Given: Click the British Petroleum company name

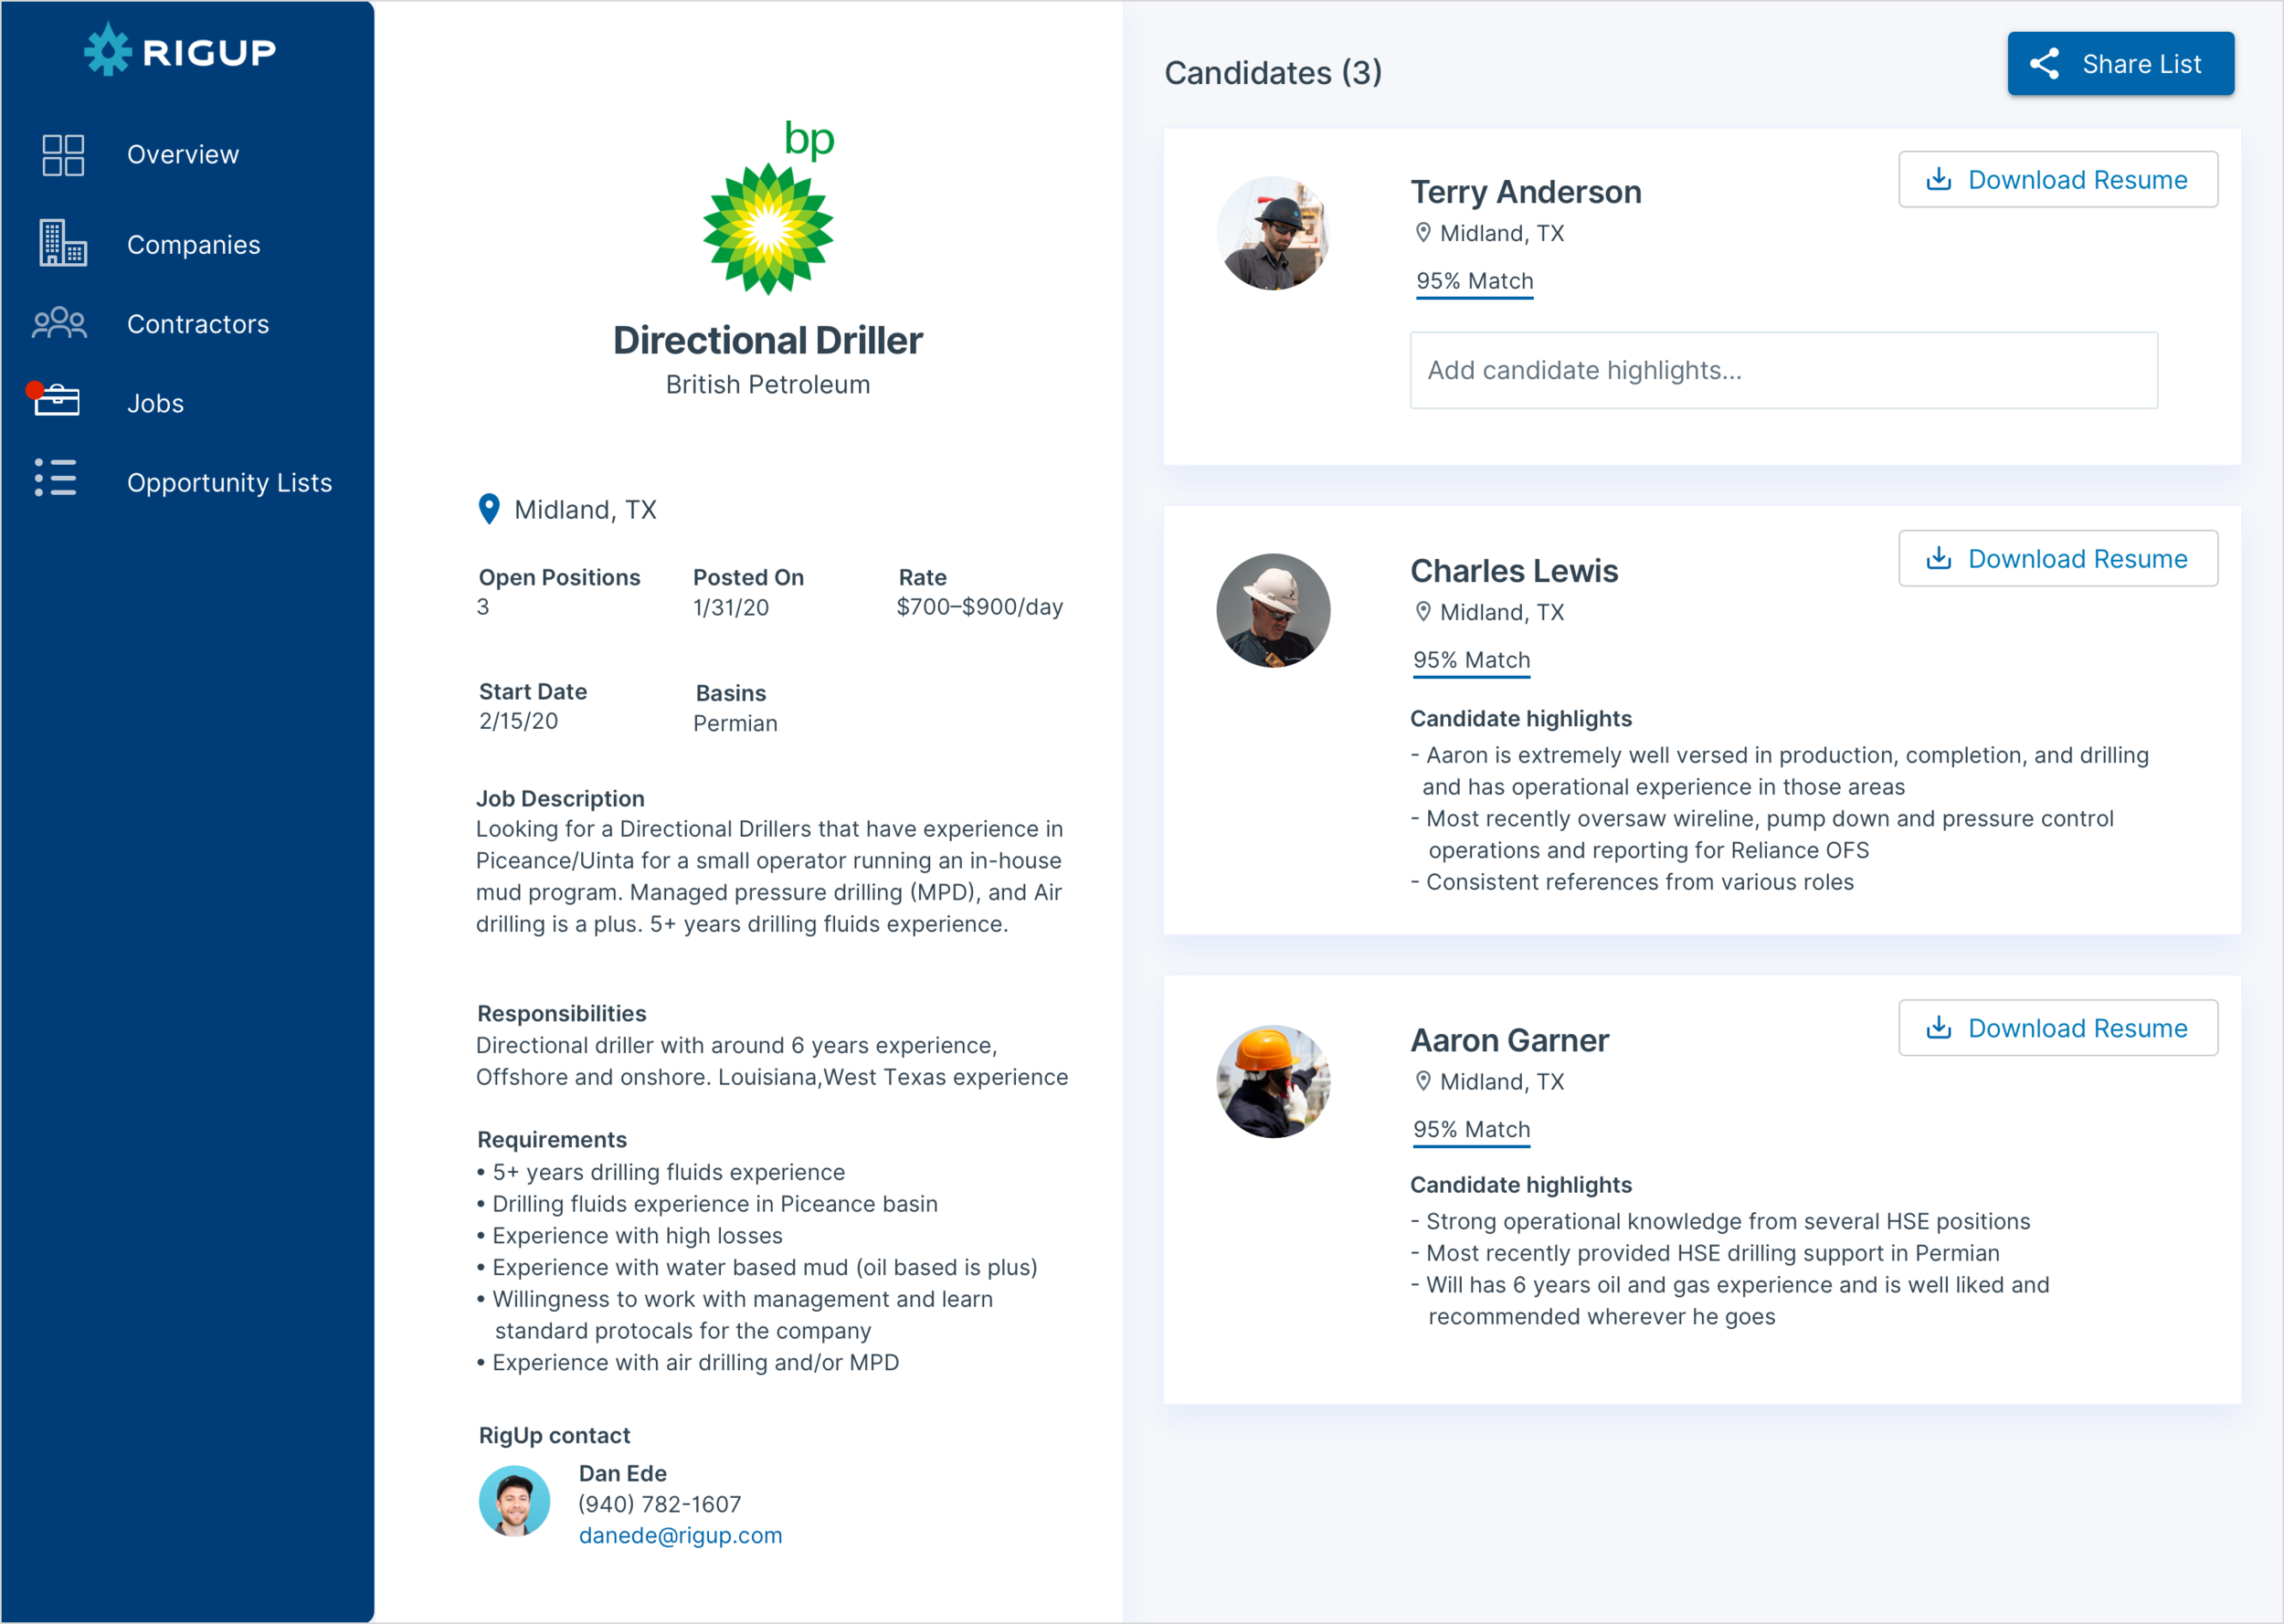Looking at the screenshot, I should [768, 385].
